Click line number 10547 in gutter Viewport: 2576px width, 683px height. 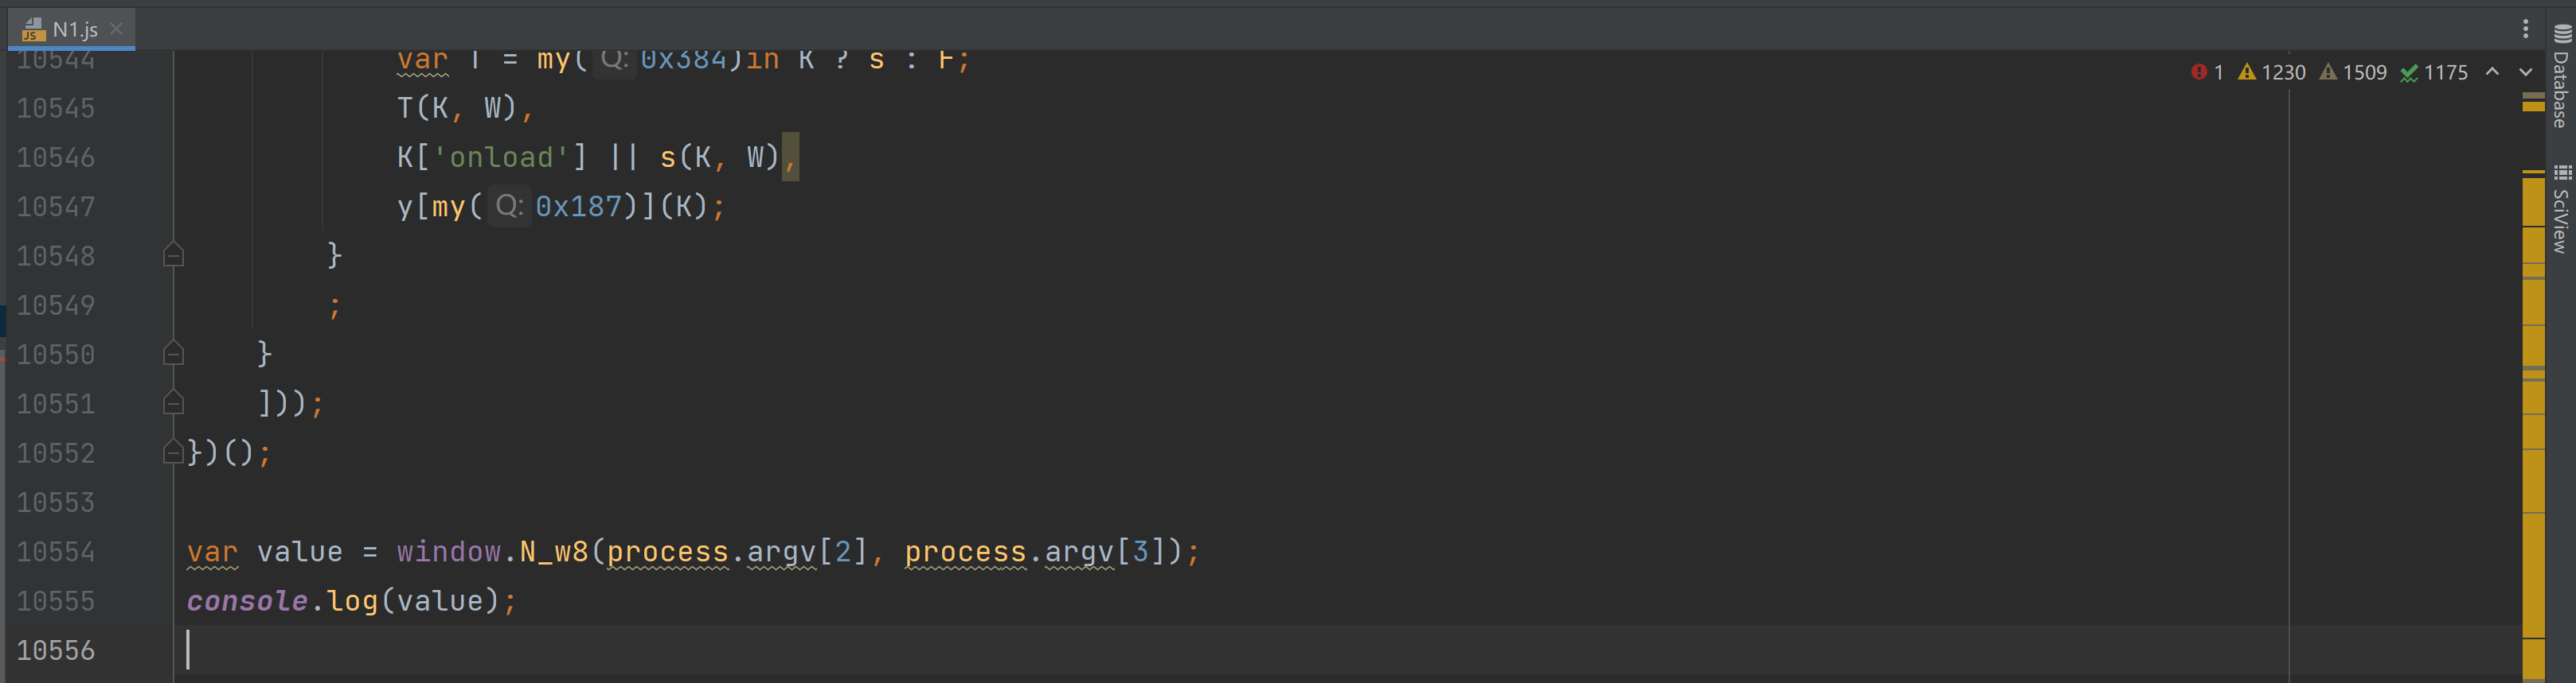coord(56,207)
